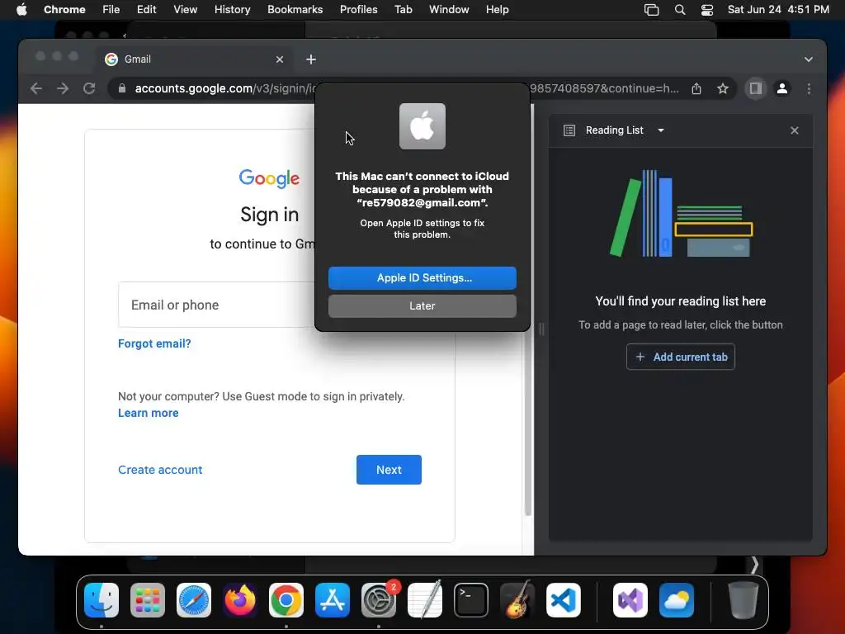Viewport: 845px width, 634px height.
Task: Open System Settings from the Dock
Action: click(x=379, y=600)
